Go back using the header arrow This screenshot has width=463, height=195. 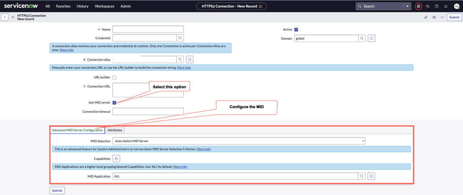point(5,17)
